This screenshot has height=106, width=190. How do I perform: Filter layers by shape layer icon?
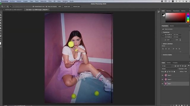[x=183, y=66]
